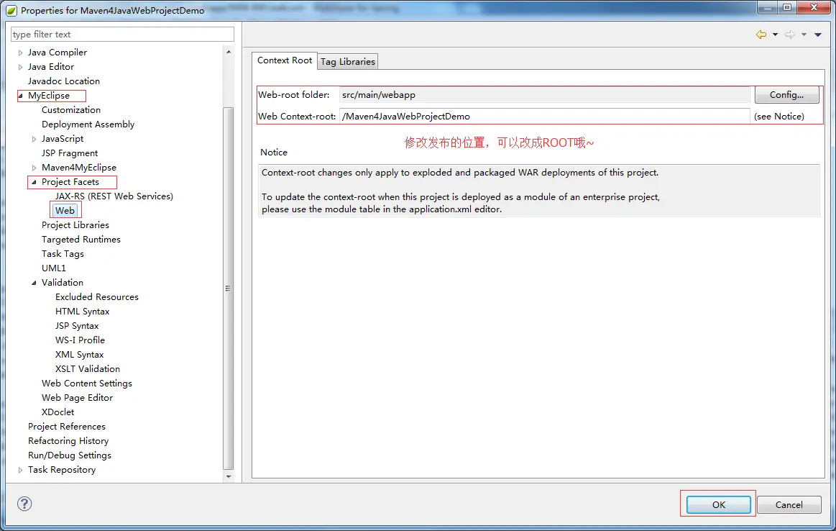Select the JSP Fragment item

[x=70, y=153]
